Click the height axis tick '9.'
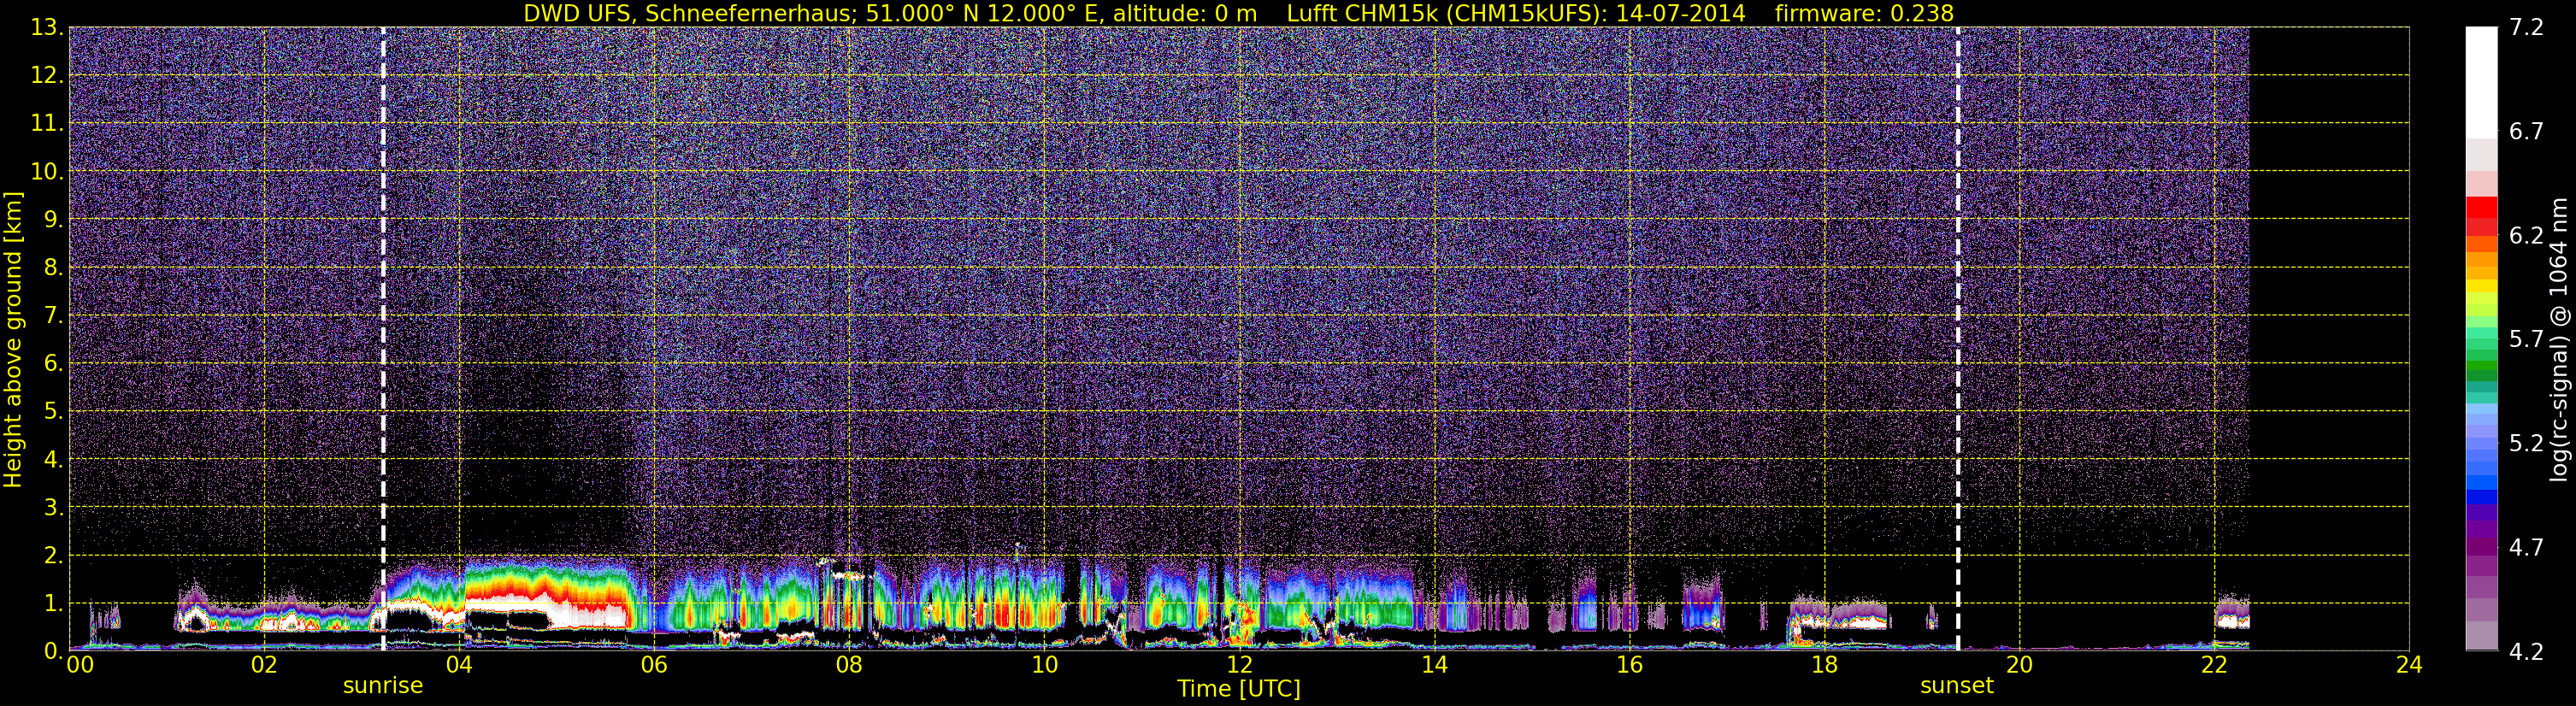This screenshot has width=2576, height=706. tap(53, 220)
